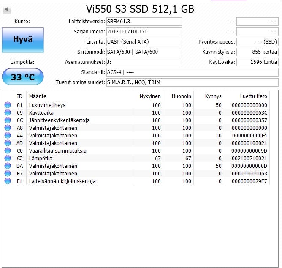
Task: Click the Kynnys value 10 in row AA
Action: (x=219, y=135)
